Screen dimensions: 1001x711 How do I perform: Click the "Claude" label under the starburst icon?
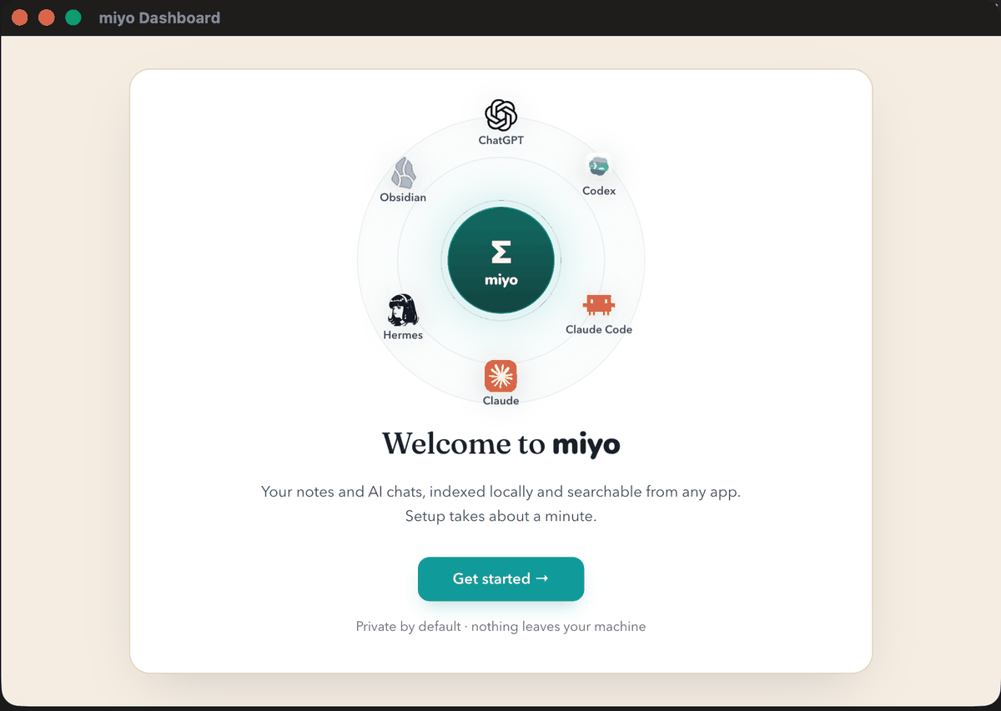pos(500,401)
